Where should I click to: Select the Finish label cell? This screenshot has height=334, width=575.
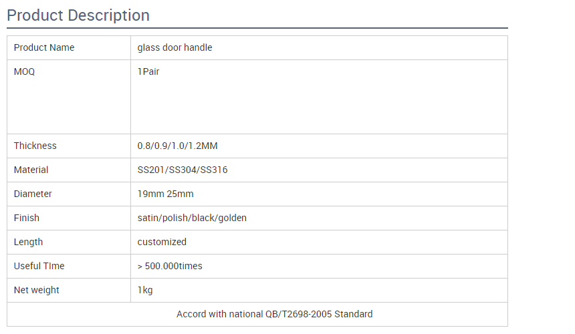[27, 218]
